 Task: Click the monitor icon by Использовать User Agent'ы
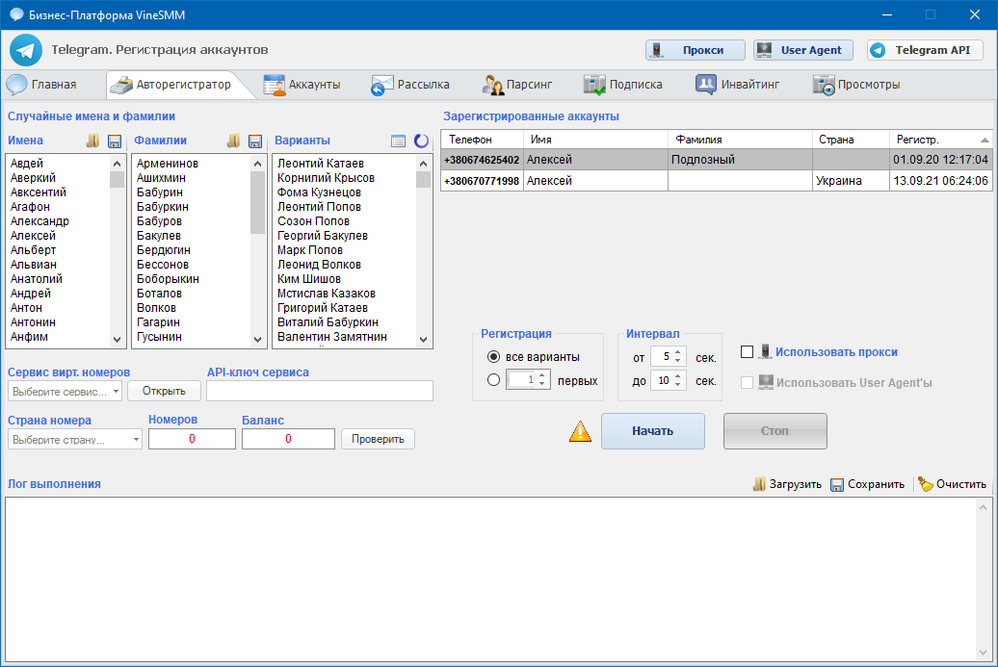click(766, 382)
